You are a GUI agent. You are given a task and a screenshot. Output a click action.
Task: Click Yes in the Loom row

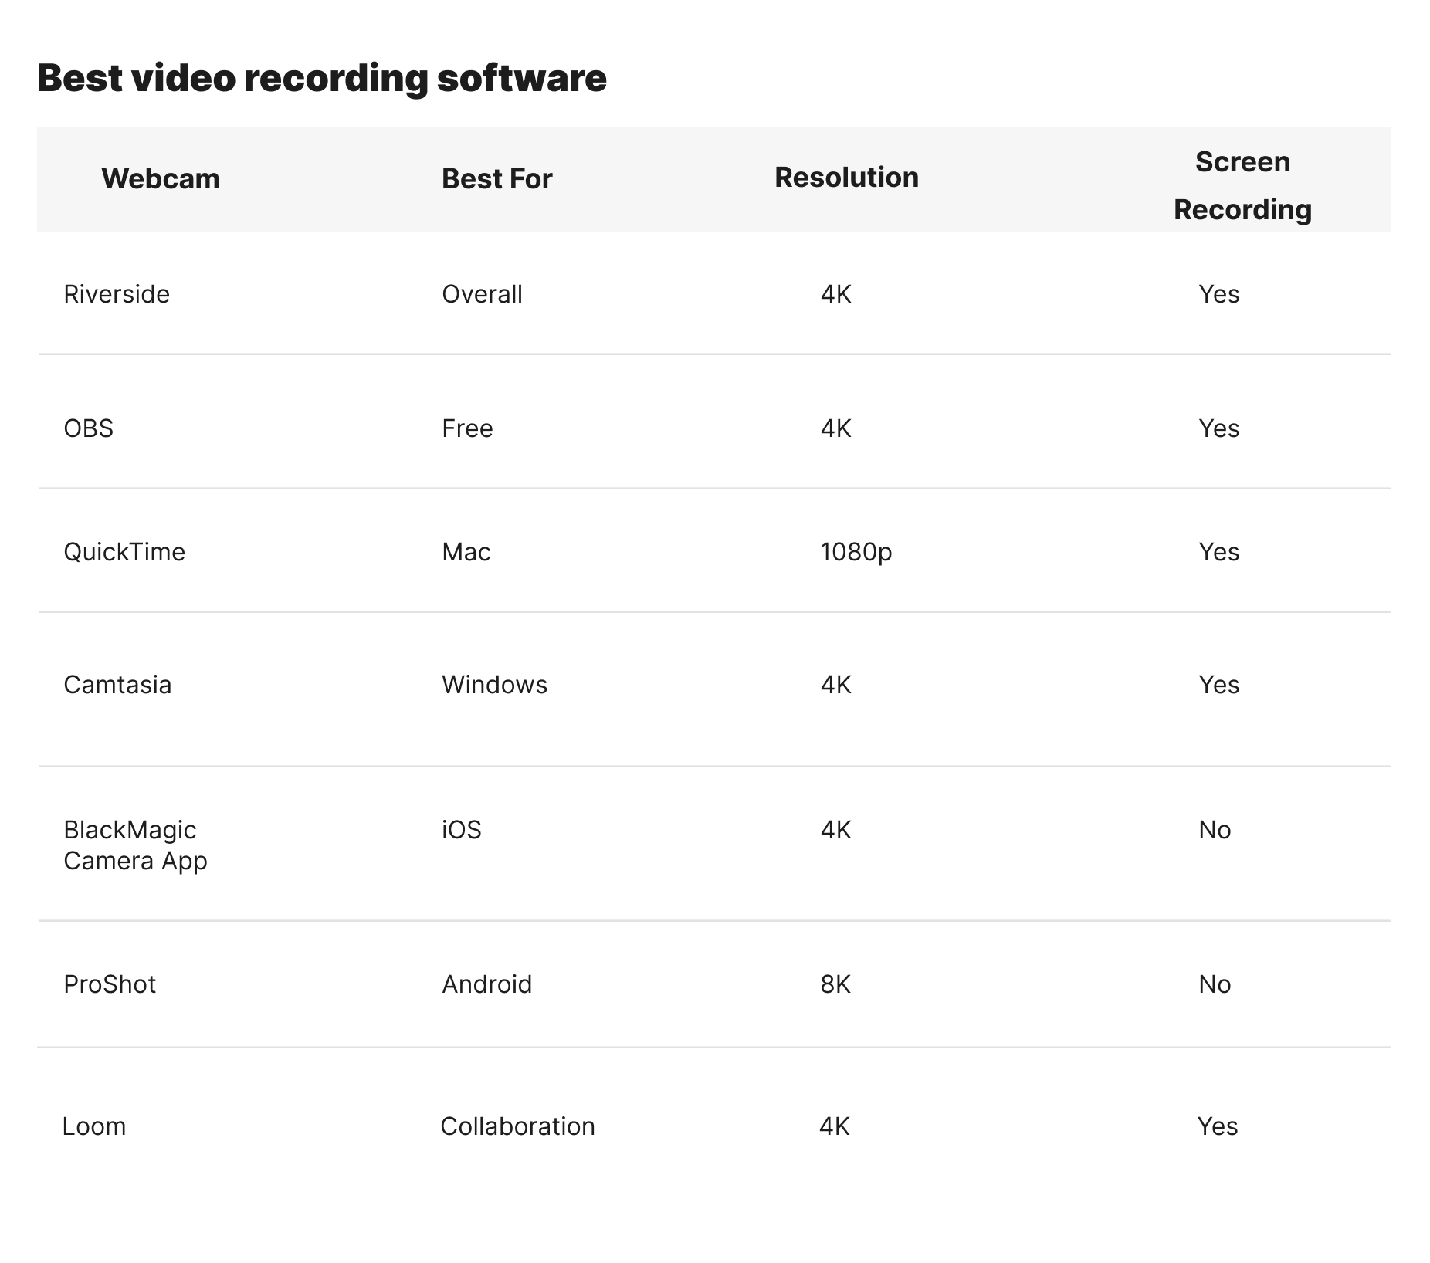coord(1217,1126)
